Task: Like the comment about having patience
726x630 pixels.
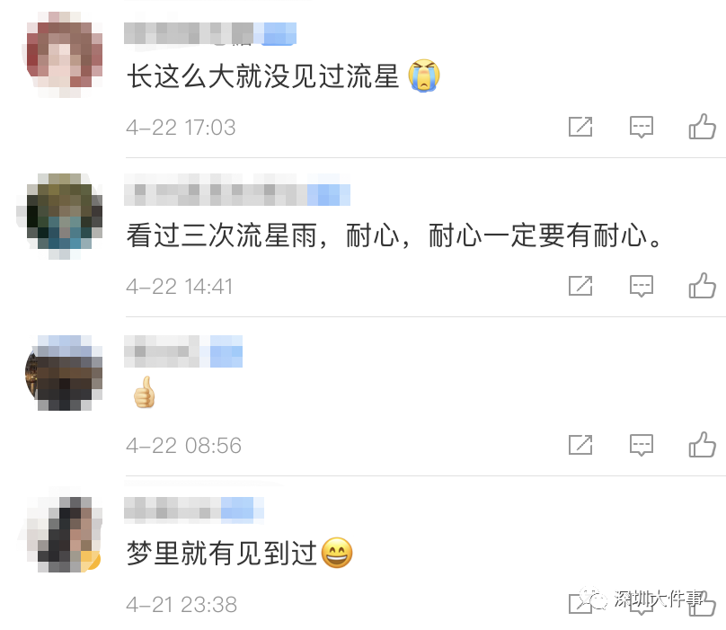Action: pos(702,286)
